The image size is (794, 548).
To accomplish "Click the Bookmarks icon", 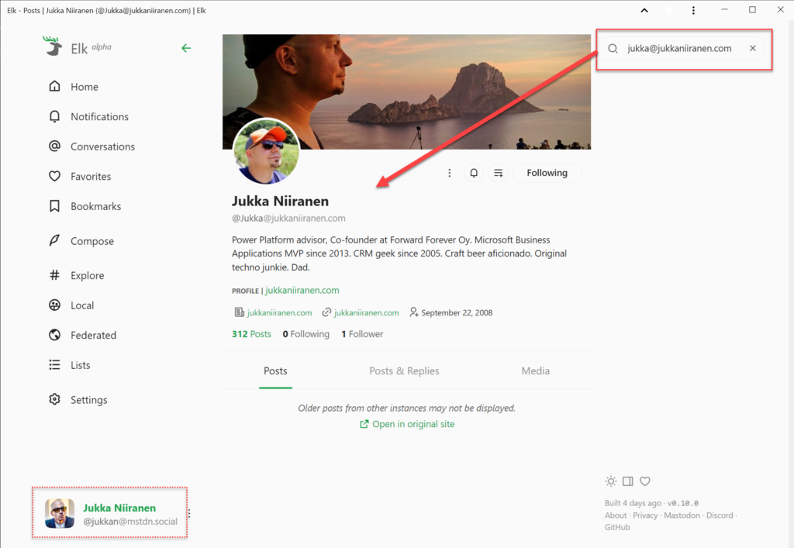I will tap(55, 206).
